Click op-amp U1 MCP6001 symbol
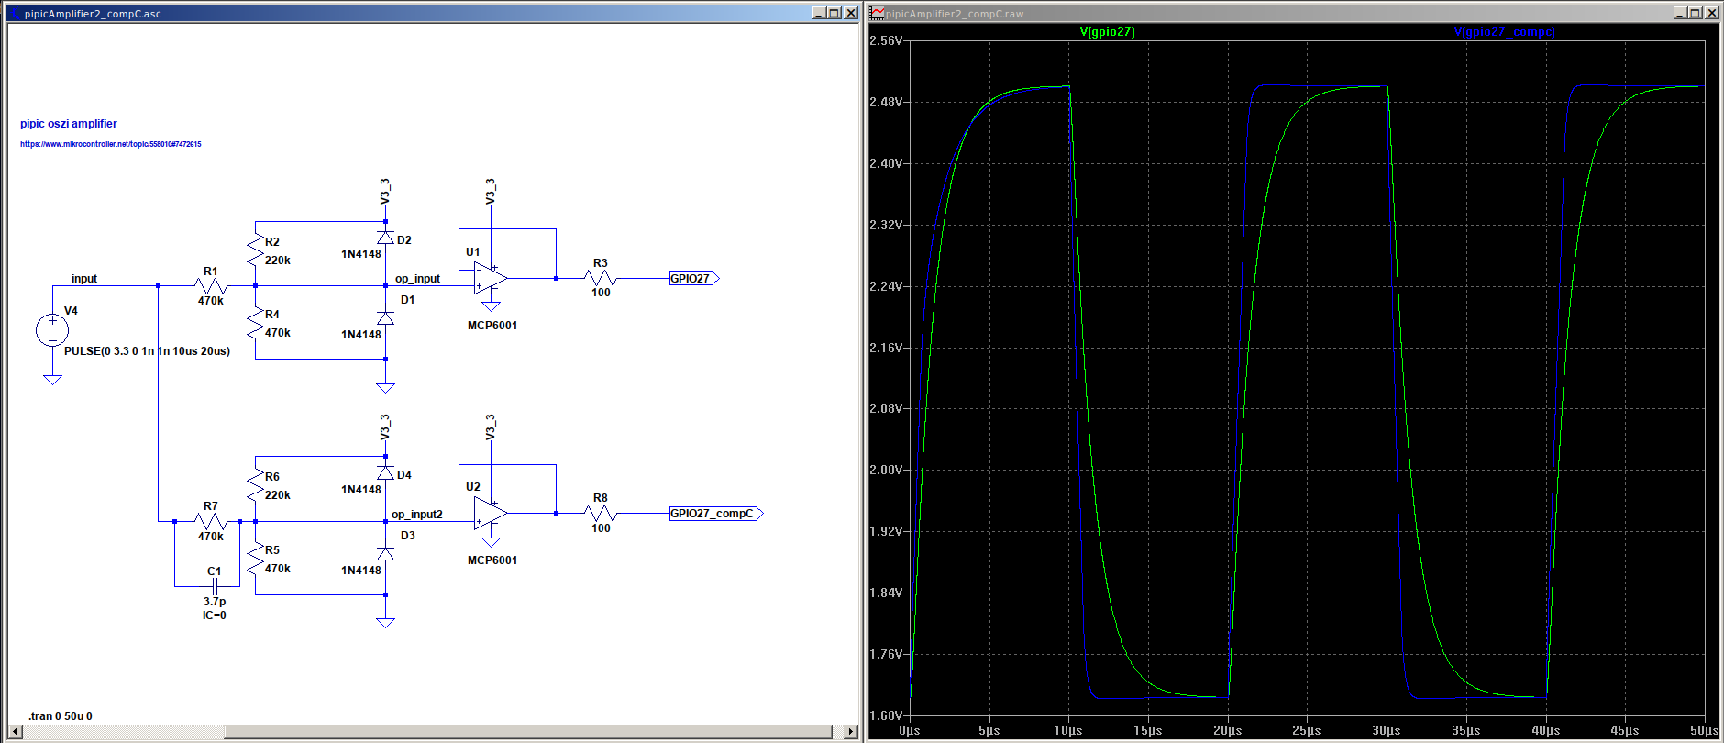Image resolution: width=1724 pixels, height=743 pixels. click(491, 278)
